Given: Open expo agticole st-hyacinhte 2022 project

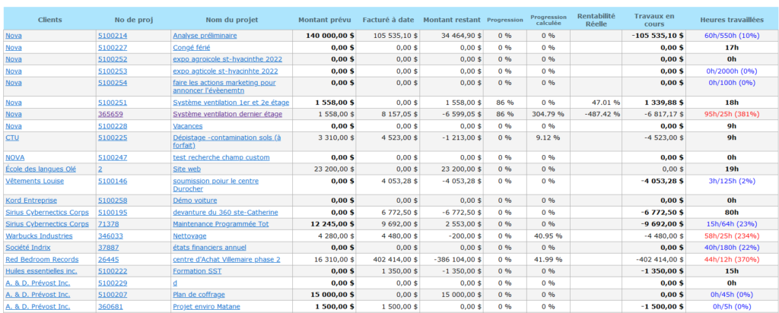Looking at the screenshot, I should pos(225,71).
